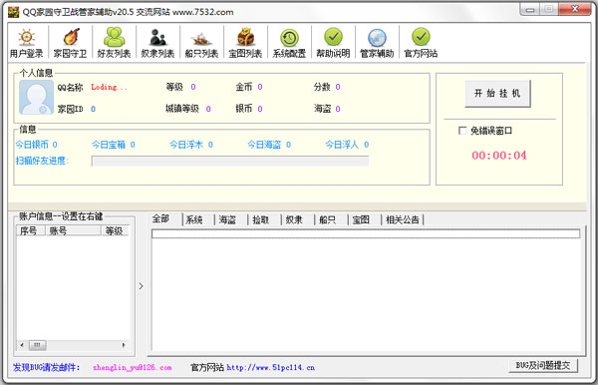
Task: Switch to the 船只 log tab
Action: coord(328,219)
